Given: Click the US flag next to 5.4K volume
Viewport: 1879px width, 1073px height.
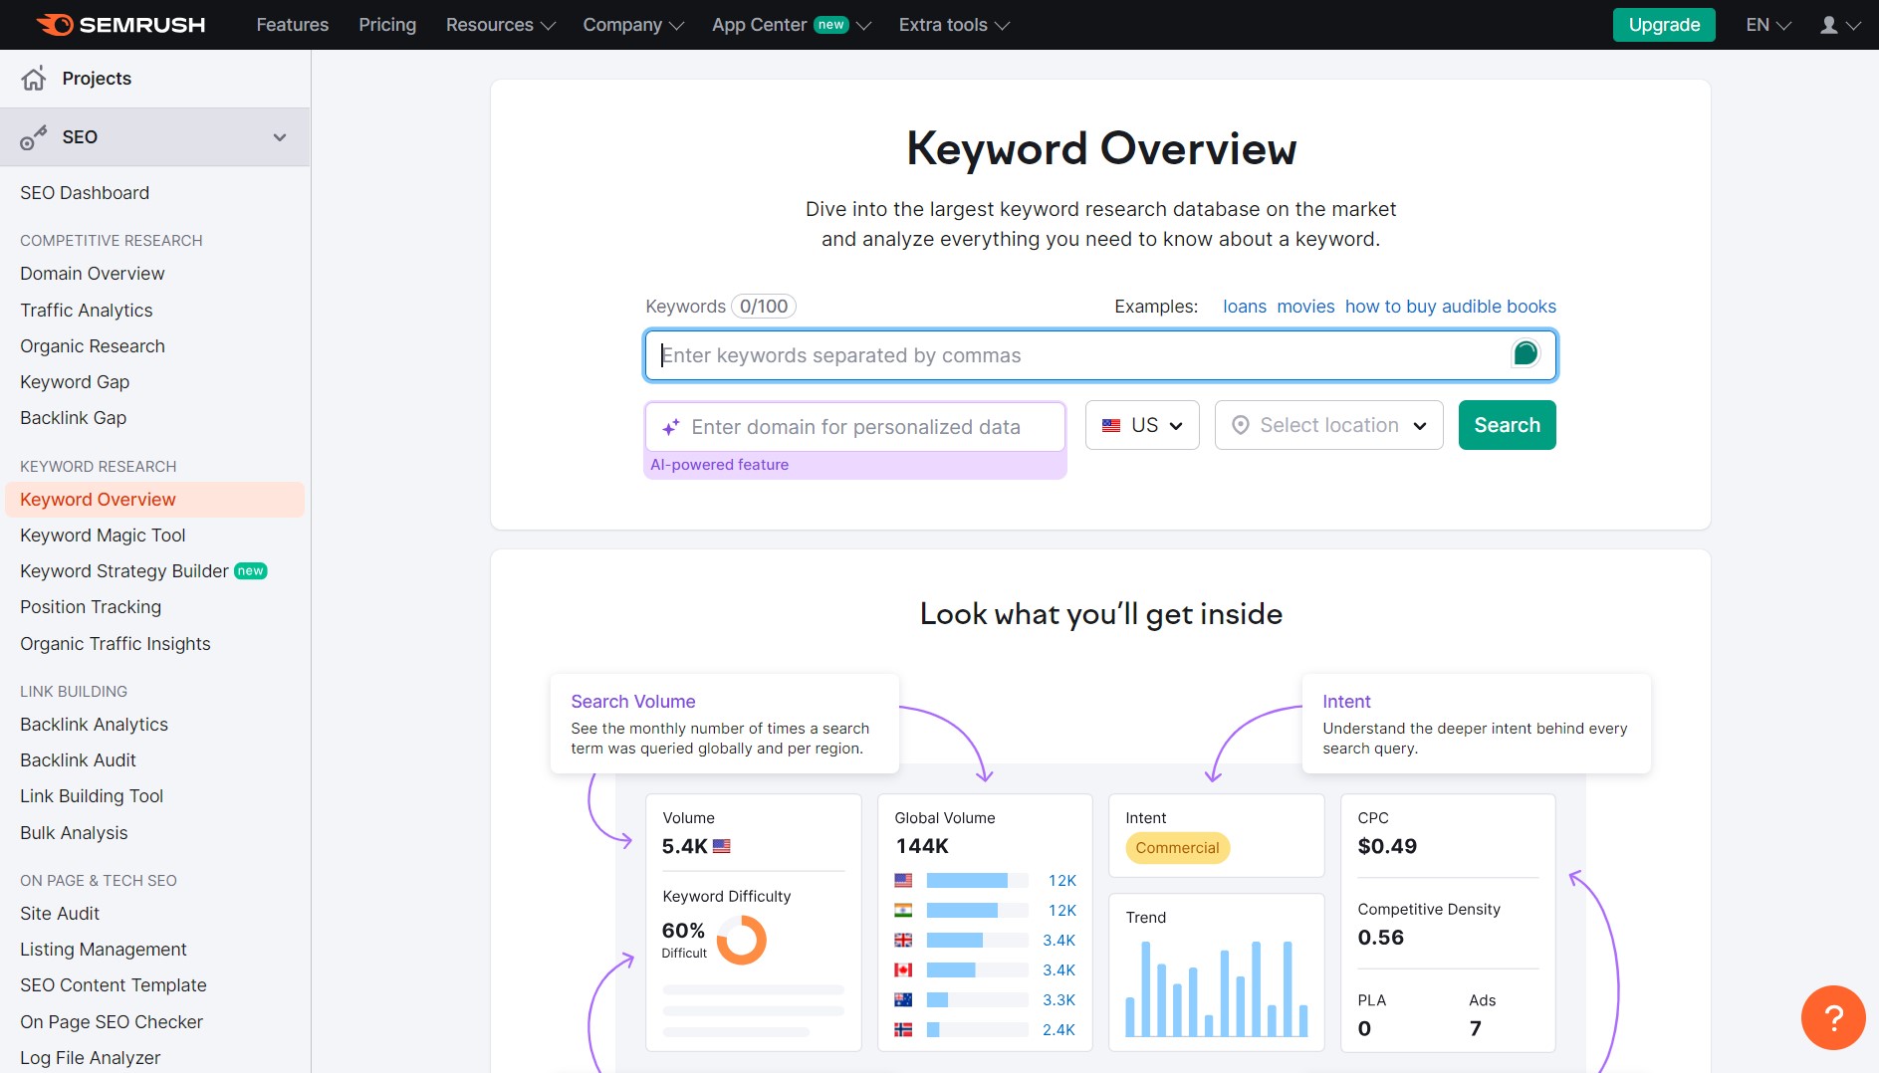Looking at the screenshot, I should [722, 846].
